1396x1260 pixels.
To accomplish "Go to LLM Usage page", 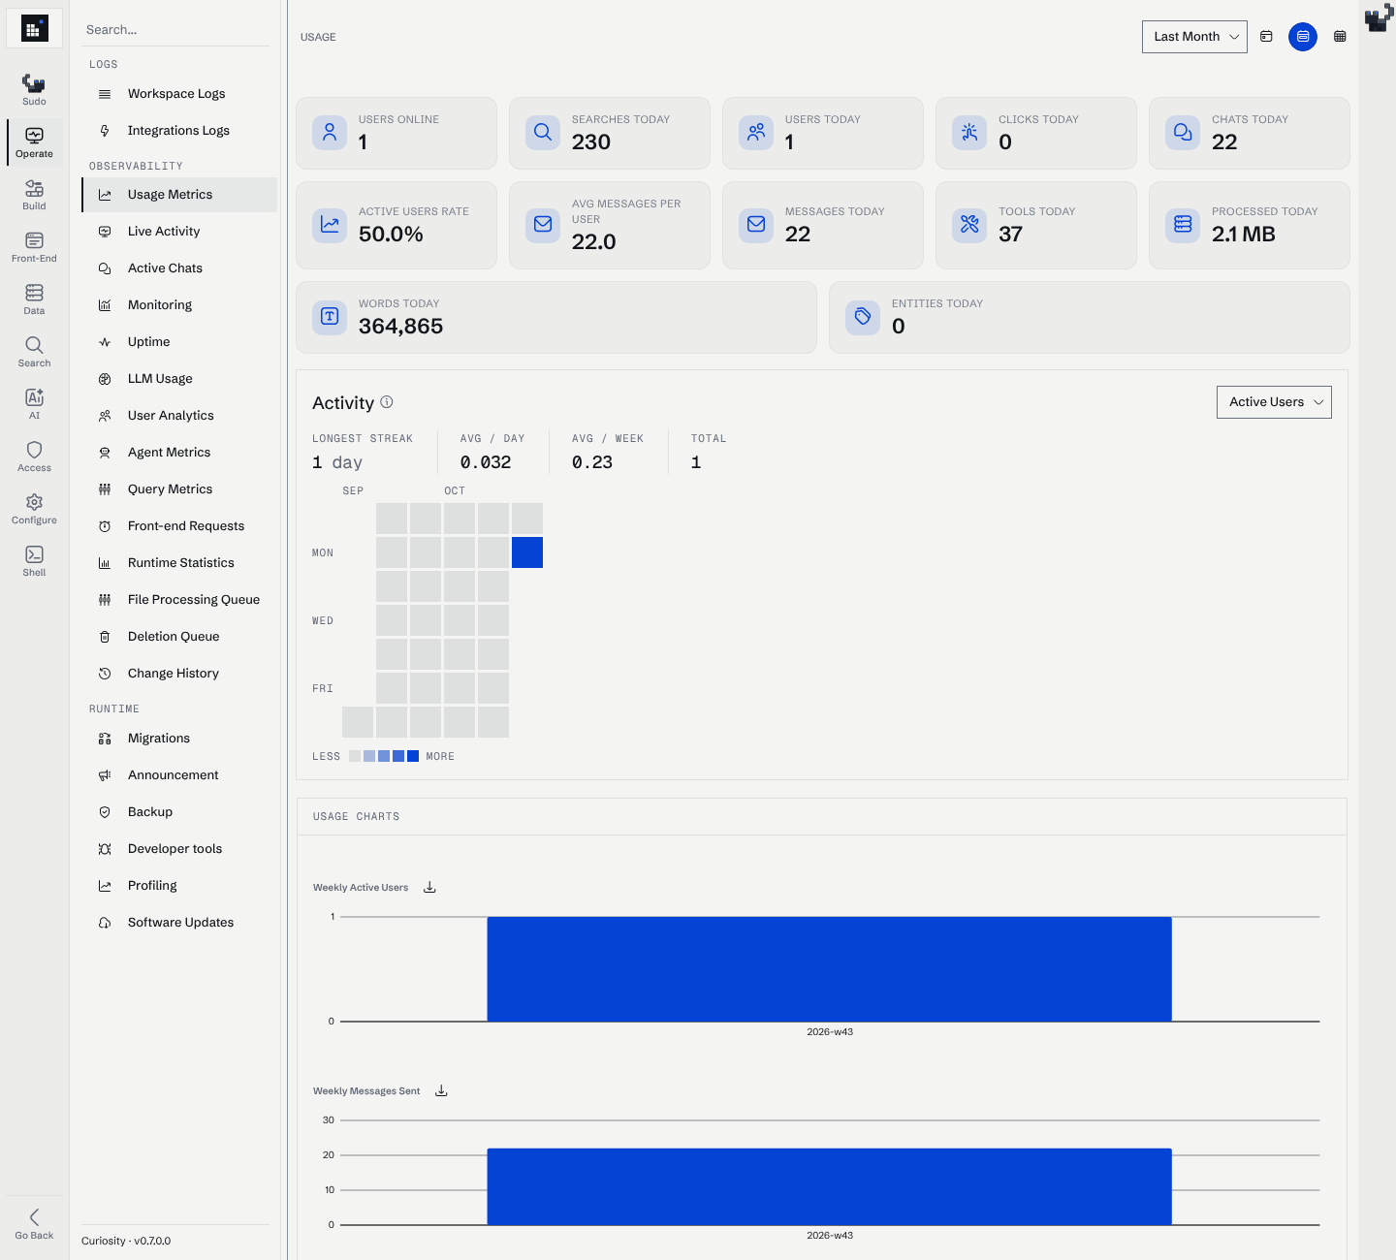I will [179, 379].
